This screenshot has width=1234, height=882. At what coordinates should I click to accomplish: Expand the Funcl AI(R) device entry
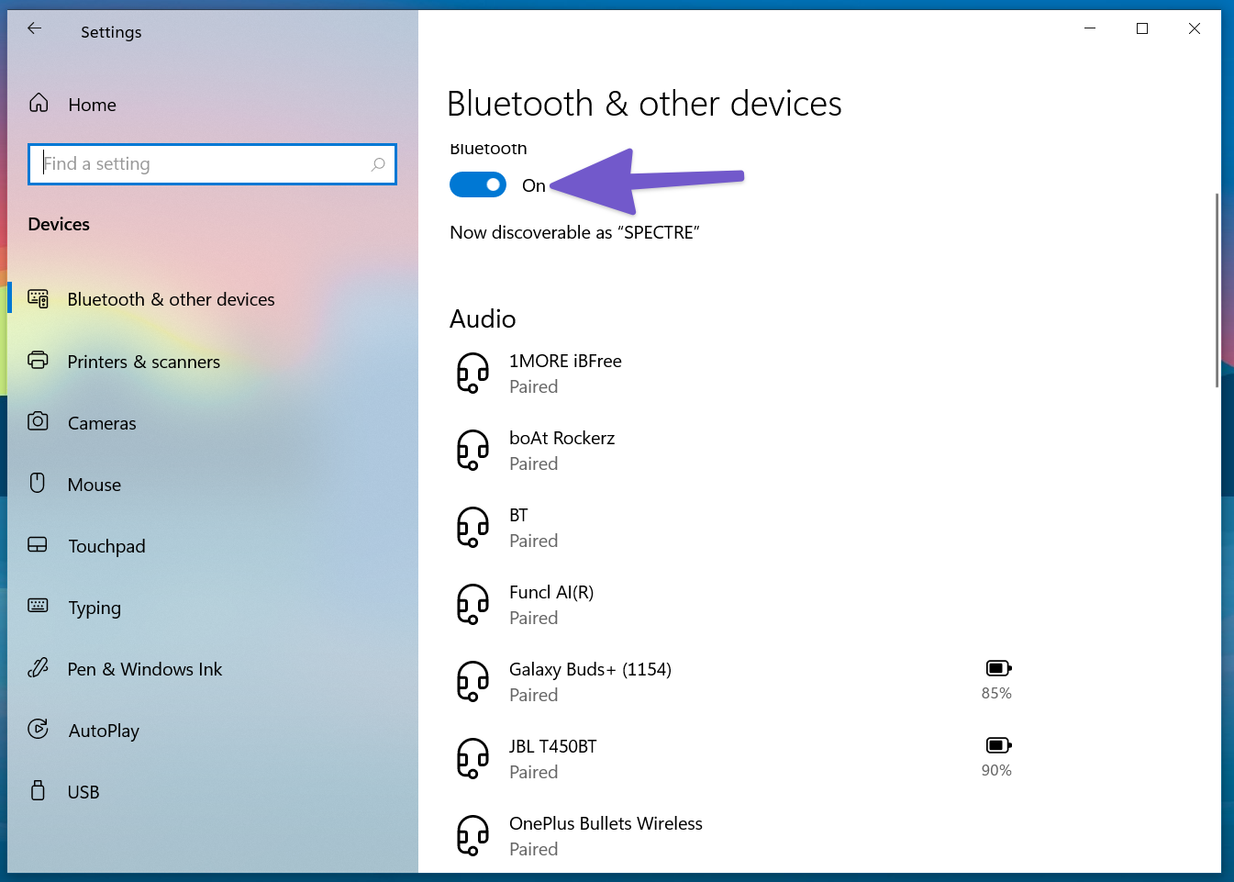[x=551, y=604]
